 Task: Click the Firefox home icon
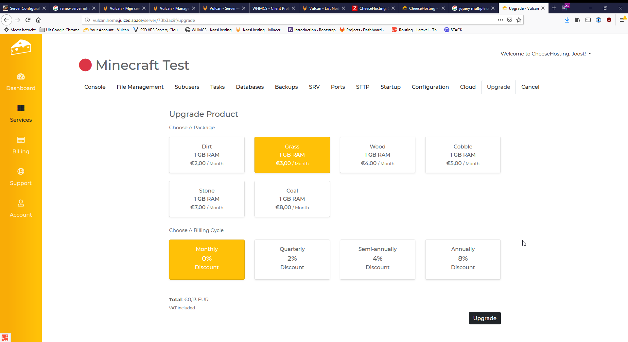click(x=38, y=20)
